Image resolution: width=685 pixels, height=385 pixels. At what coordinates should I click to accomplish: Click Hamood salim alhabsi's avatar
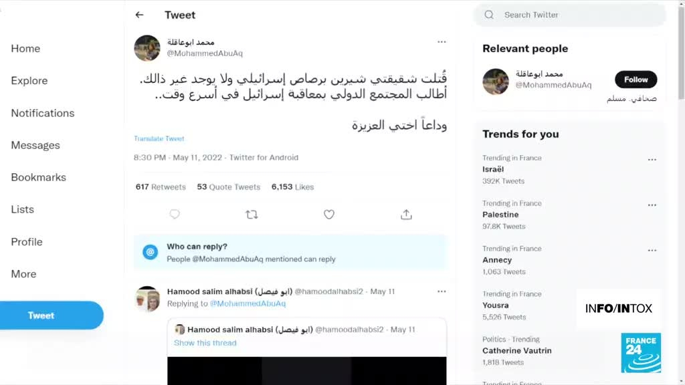pos(147,299)
